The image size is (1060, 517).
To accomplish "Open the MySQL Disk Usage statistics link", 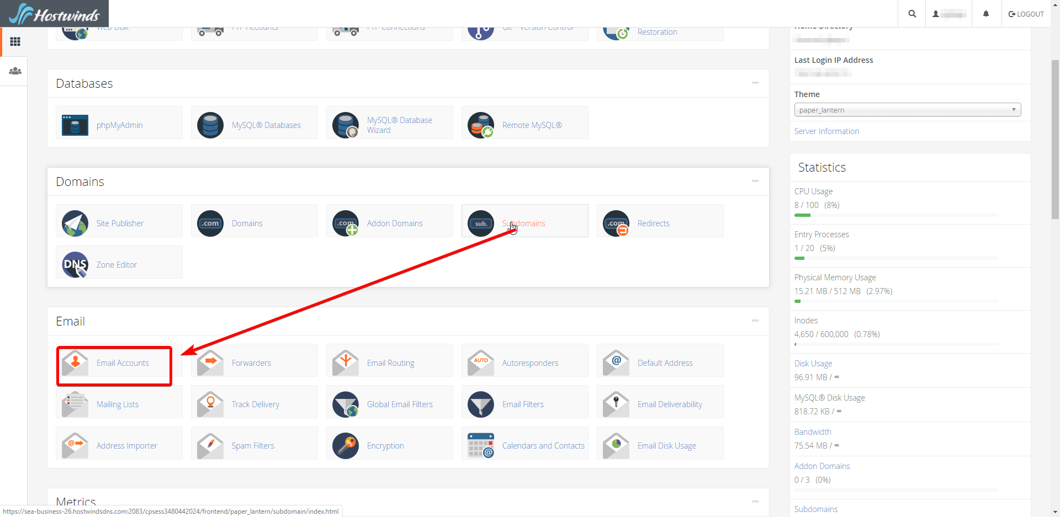I will coord(830,398).
